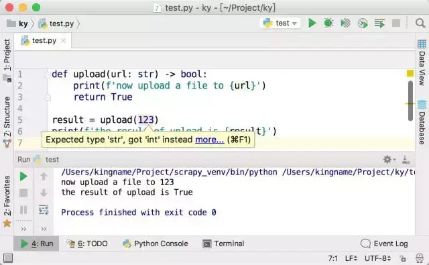The width and height of the screenshot is (429, 265).
Task: Run the test configuration from the toolbar
Action: (312, 23)
